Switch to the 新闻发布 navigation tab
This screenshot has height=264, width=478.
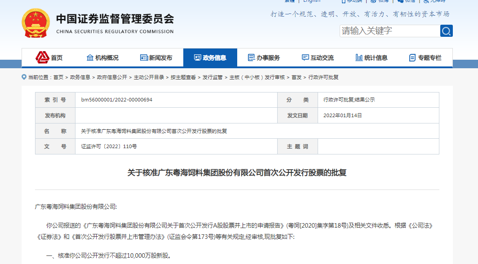tap(156, 57)
